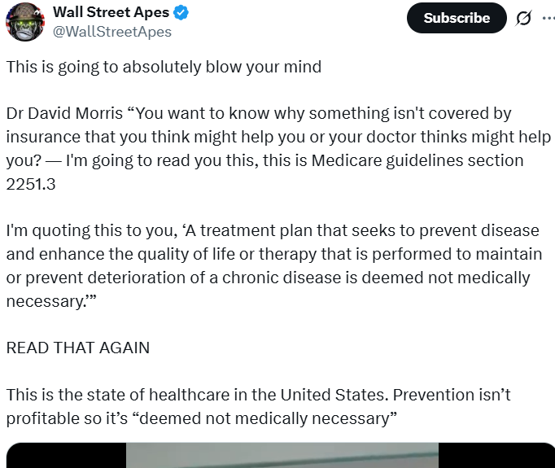Image resolution: width=555 pixels, height=468 pixels.
Task: Open the @WallStreetApes handle link
Action: (x=111, y=32)
